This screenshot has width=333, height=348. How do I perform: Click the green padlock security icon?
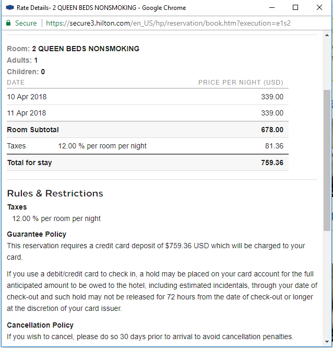pyautogui.click(x=8, y=23)
